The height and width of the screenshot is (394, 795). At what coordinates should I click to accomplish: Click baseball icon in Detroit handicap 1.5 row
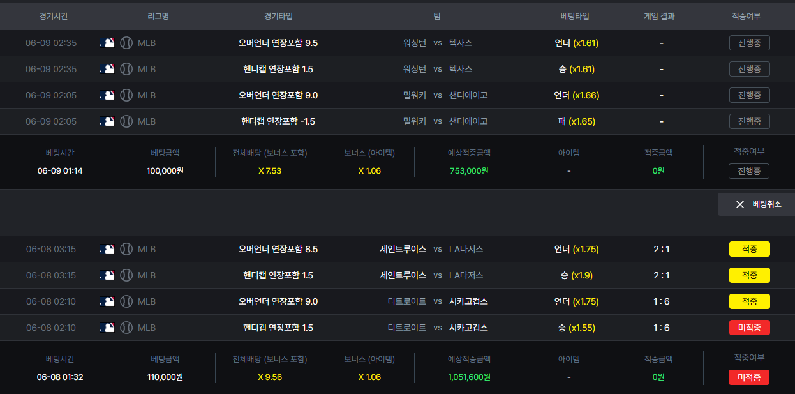coord(126,328)
